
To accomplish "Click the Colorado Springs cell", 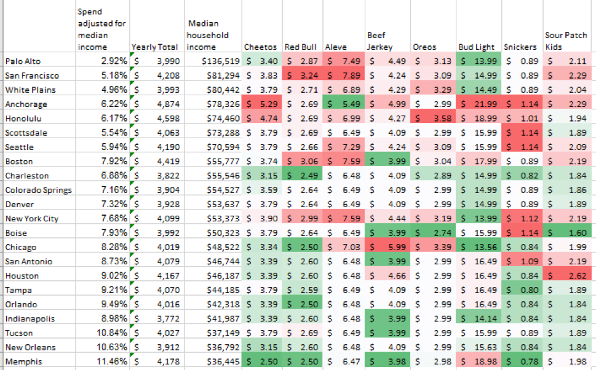I will [39, 189].
